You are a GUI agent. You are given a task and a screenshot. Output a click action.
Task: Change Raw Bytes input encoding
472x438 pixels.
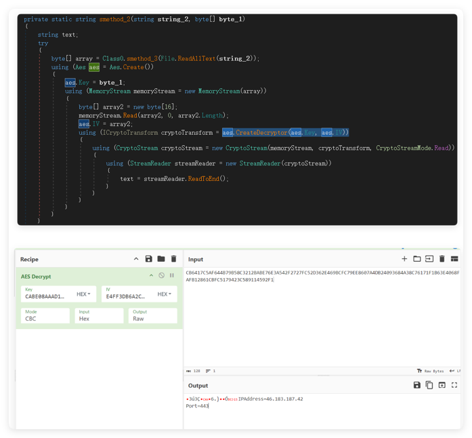click(x=431, y=371)
